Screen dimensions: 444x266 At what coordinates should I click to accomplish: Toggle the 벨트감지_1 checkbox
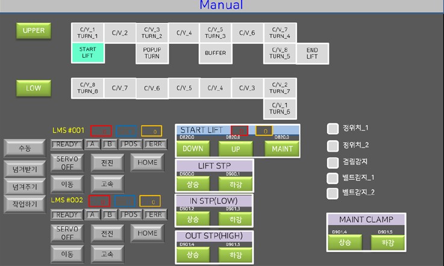point(333,178)
